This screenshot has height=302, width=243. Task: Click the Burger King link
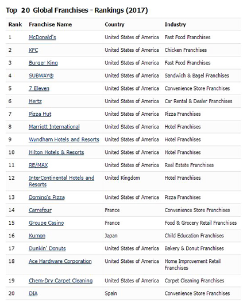point(43,63)
